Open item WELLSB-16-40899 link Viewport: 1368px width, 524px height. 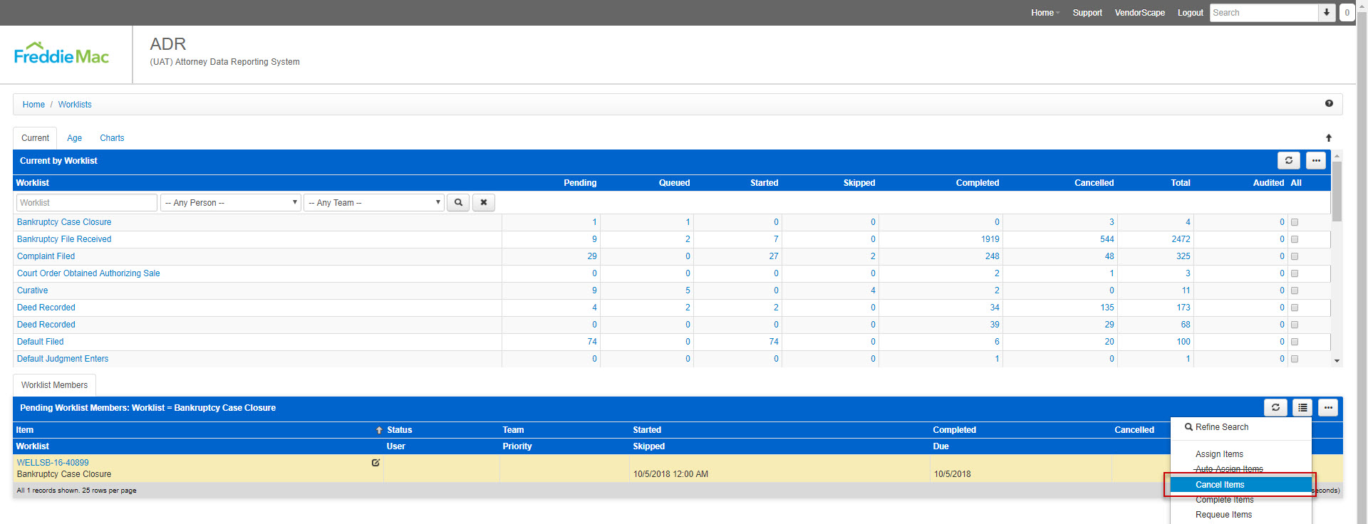53,463
